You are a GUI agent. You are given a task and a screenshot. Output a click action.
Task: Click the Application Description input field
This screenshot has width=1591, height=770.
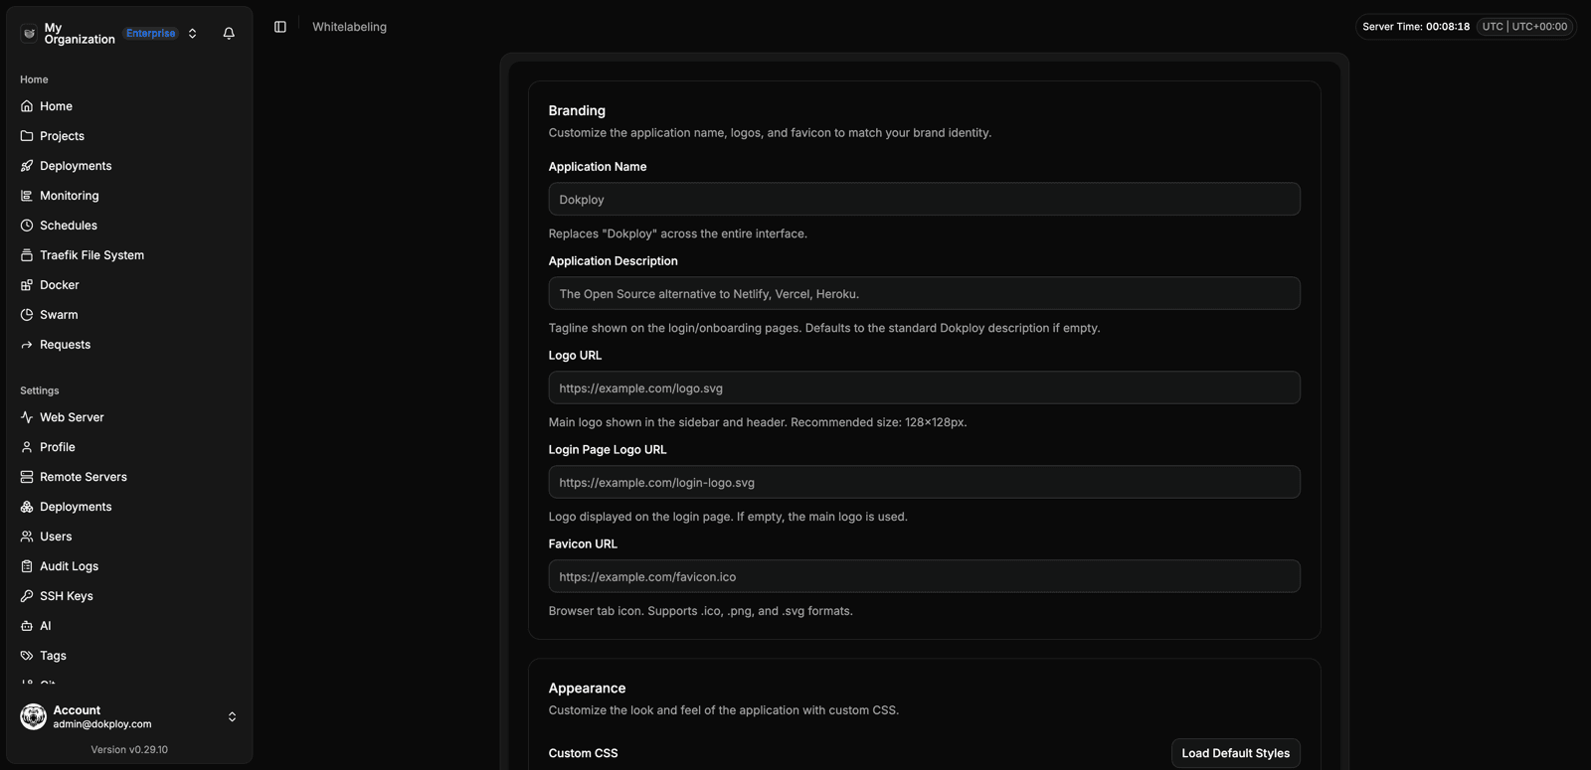925,293
